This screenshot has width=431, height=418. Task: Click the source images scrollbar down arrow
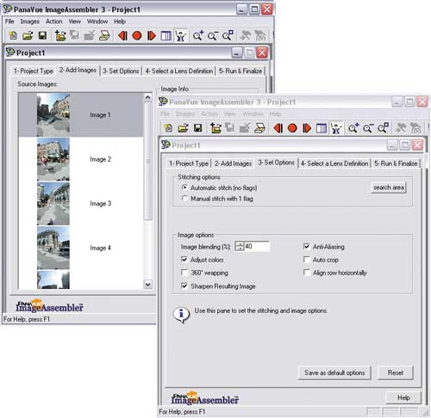147,285
